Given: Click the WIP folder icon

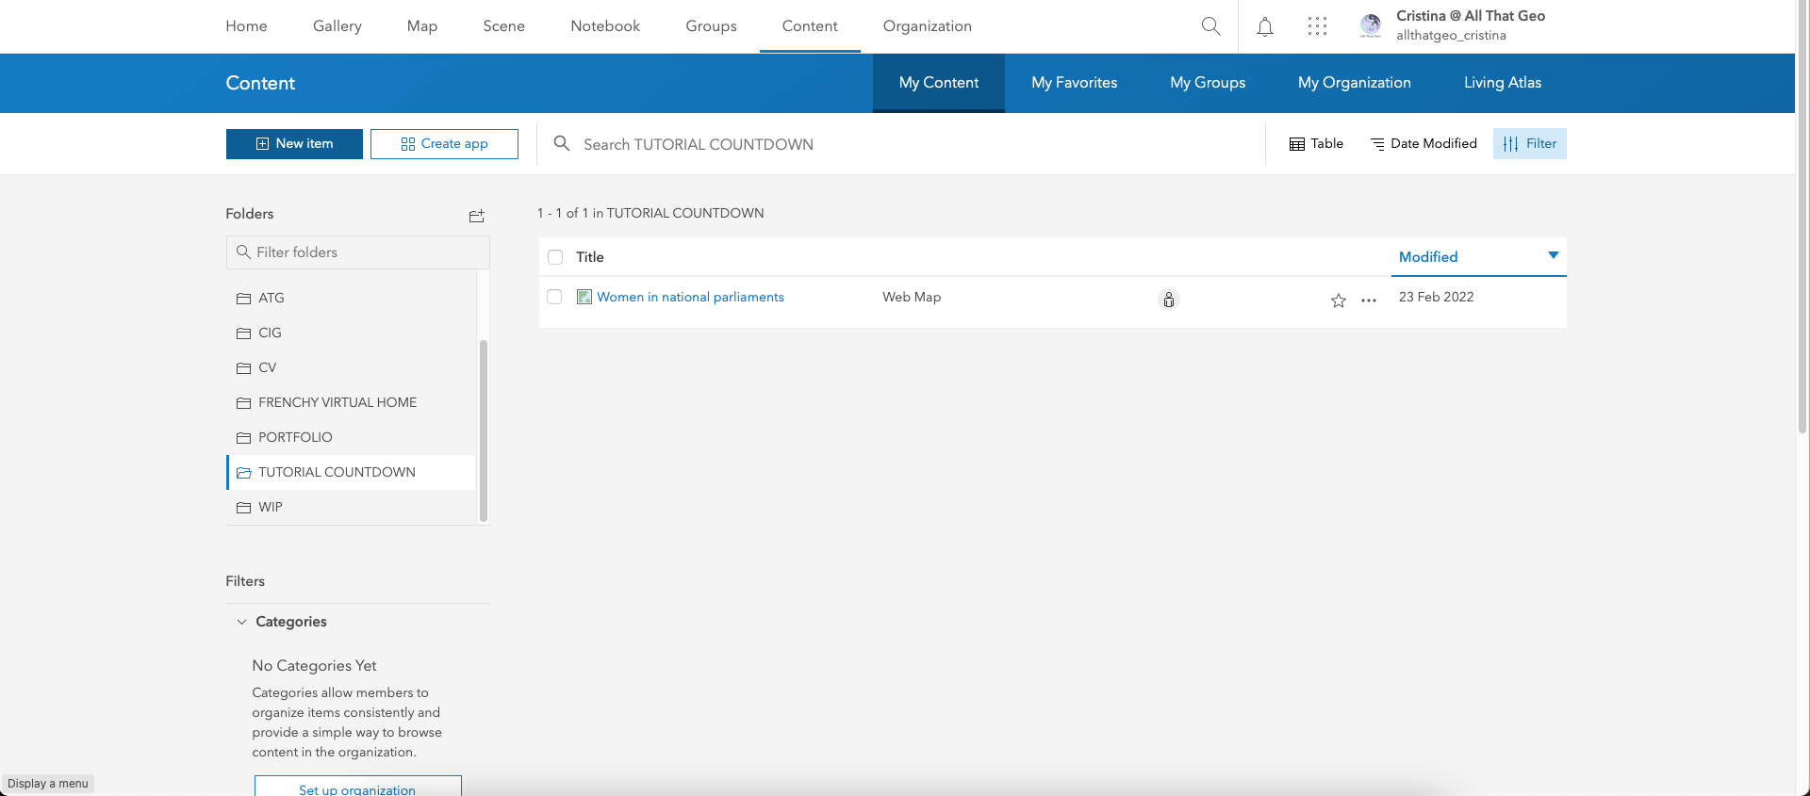Looking at the screenshot, I should (x=243, y=507).
